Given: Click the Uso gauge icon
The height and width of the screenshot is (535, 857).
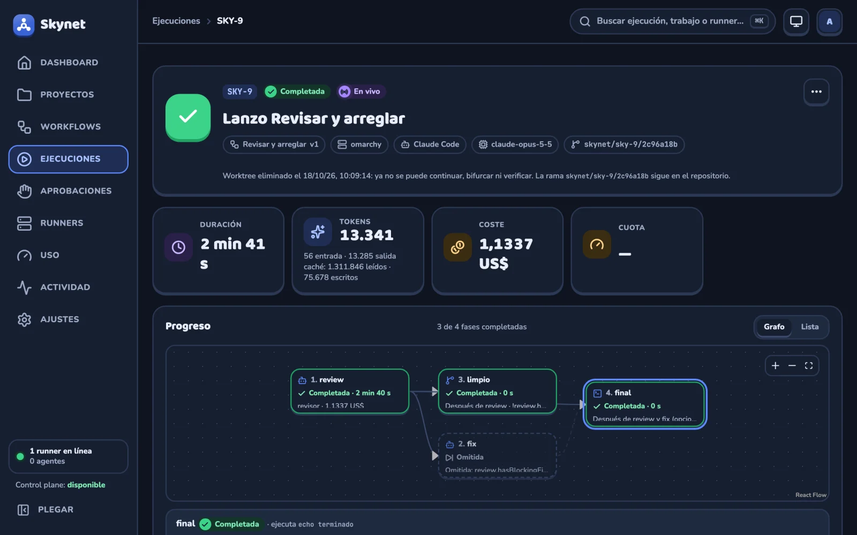Looking at the screenshot, I should 24,255.
